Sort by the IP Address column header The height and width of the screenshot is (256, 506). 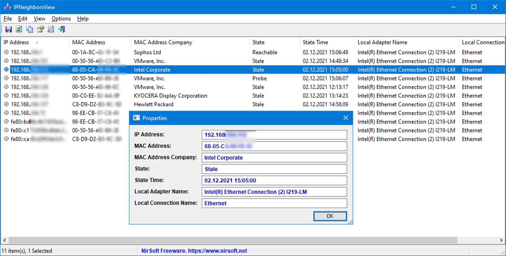(35, 42)
